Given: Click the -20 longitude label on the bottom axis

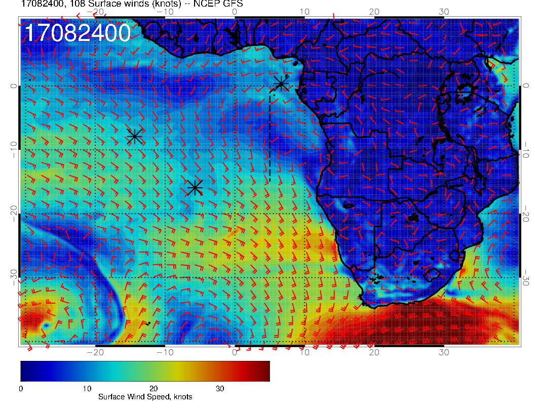Looking at the screenshot, I should point(95,352).
